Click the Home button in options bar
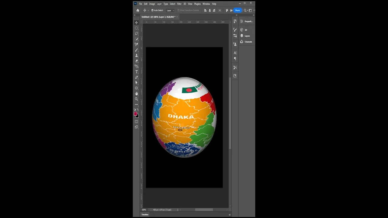The image size is (388, 218). (x=138, y=10)
